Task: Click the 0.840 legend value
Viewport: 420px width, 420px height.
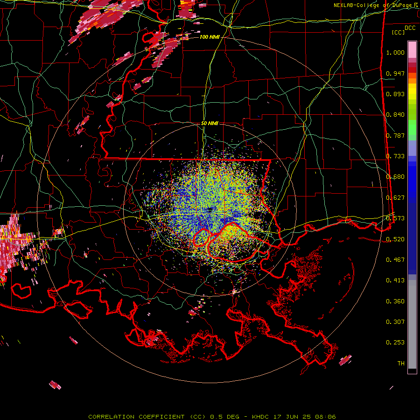Action: pyautogui.click(x=395, y=114)
